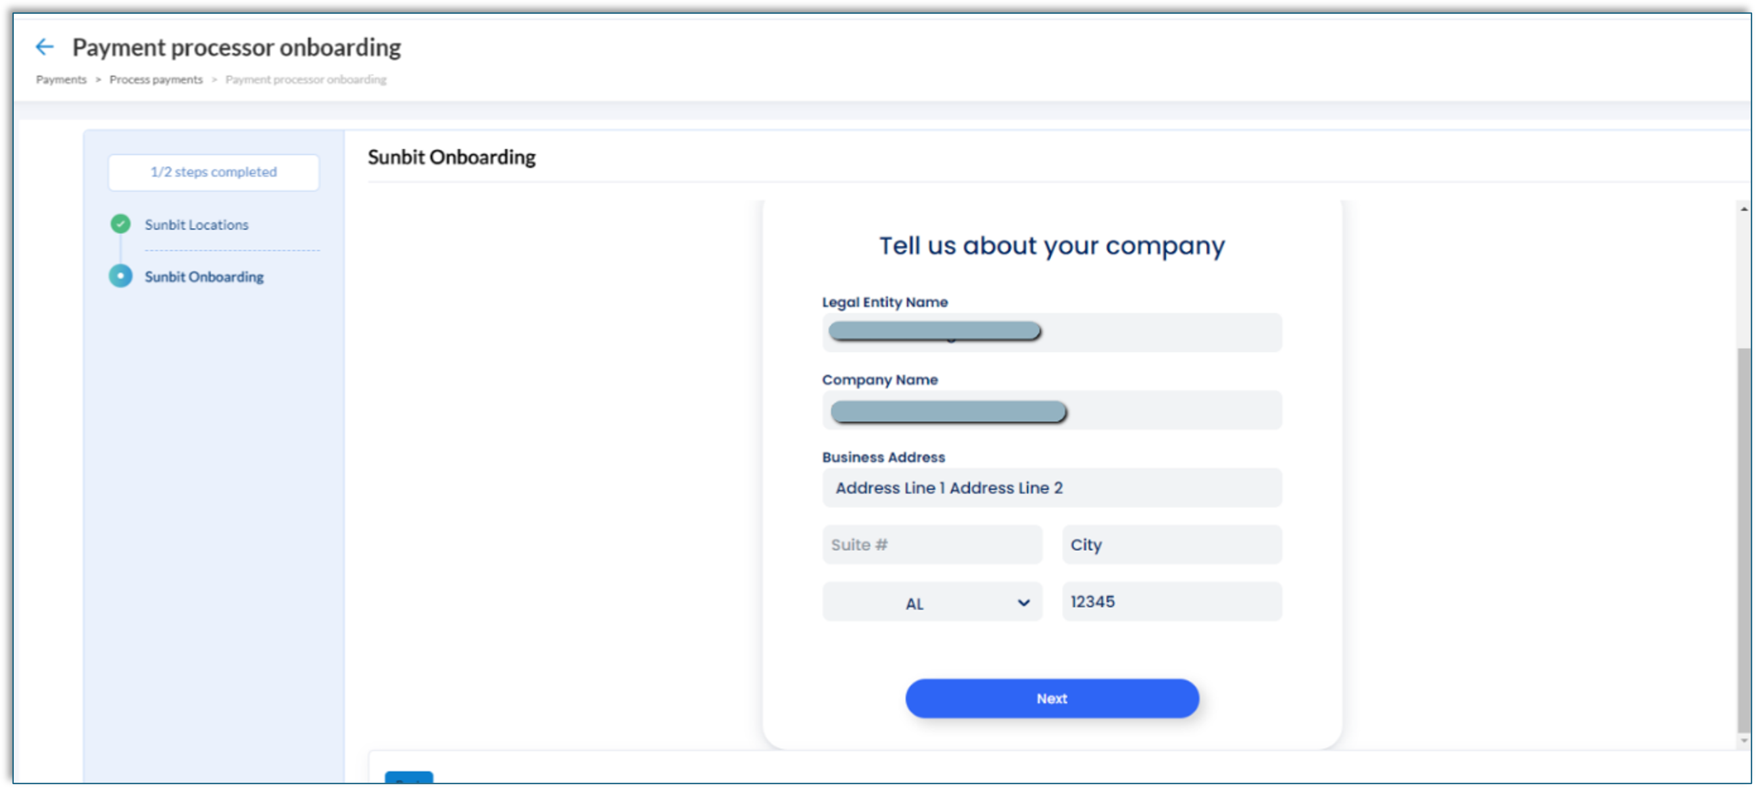Open the Process payments breadcrumb link

click(x=156, y=80)
